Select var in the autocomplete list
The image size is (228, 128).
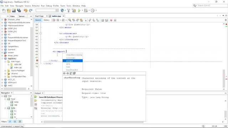[73, 67]
